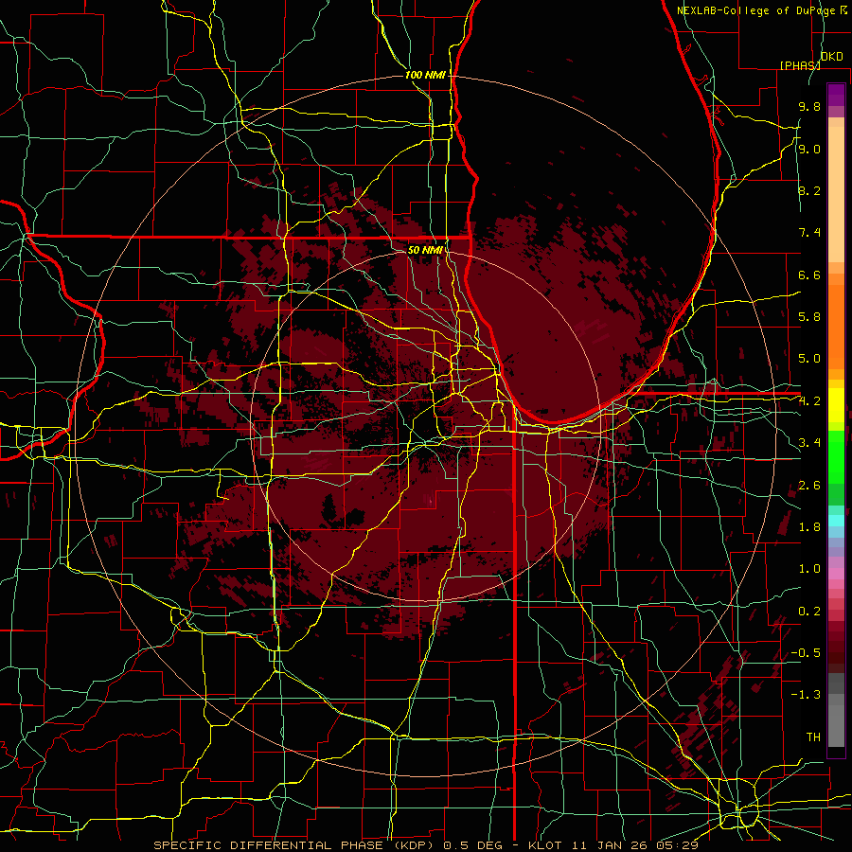Click the TH label on the color scale
Image resolution: width=852 pixels, height=852 pixels.
coord(813,737)
